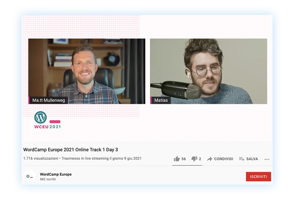Click the CONDIVIDI label

click(x=224, y=159)
